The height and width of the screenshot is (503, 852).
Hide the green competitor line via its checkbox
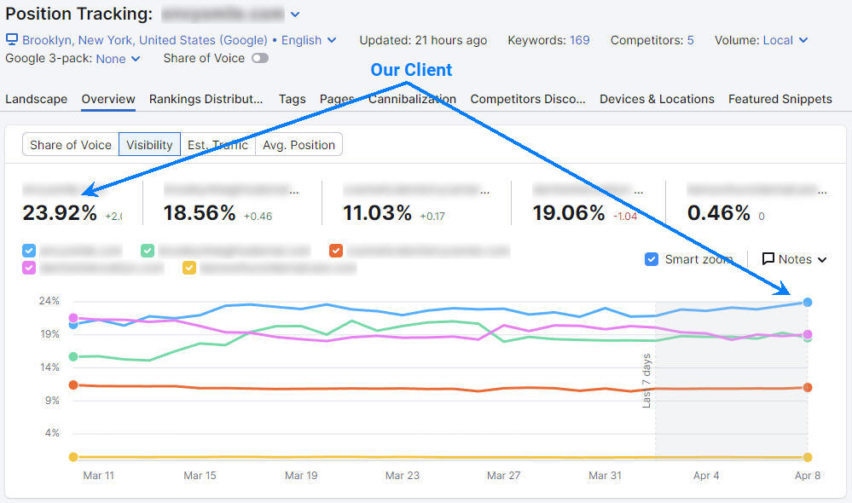click(147, 251)
